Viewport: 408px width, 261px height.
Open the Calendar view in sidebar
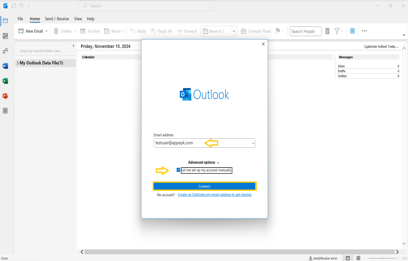(5, 36)
